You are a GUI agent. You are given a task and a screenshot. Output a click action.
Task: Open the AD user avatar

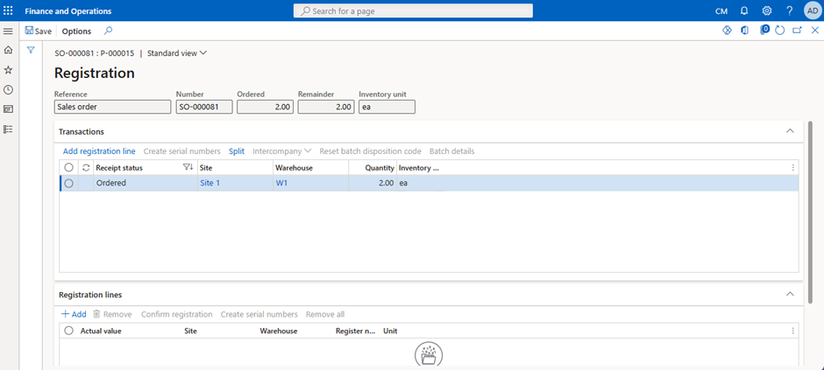click(x=813, y=10)
